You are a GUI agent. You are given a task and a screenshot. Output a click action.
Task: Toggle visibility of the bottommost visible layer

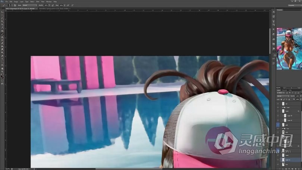pos(278,164)
